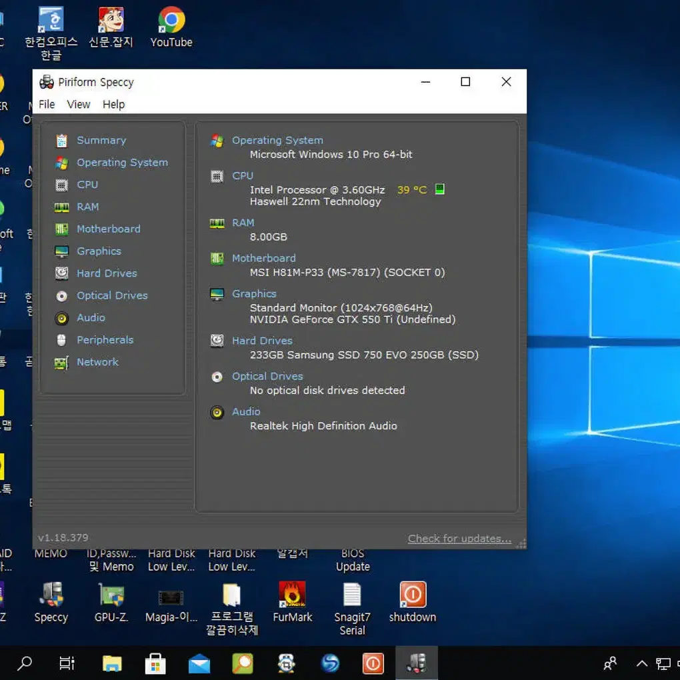Open the Speccy desktop shortcut
The width and height of the screenshot is (680, 680).
point(51,602)
